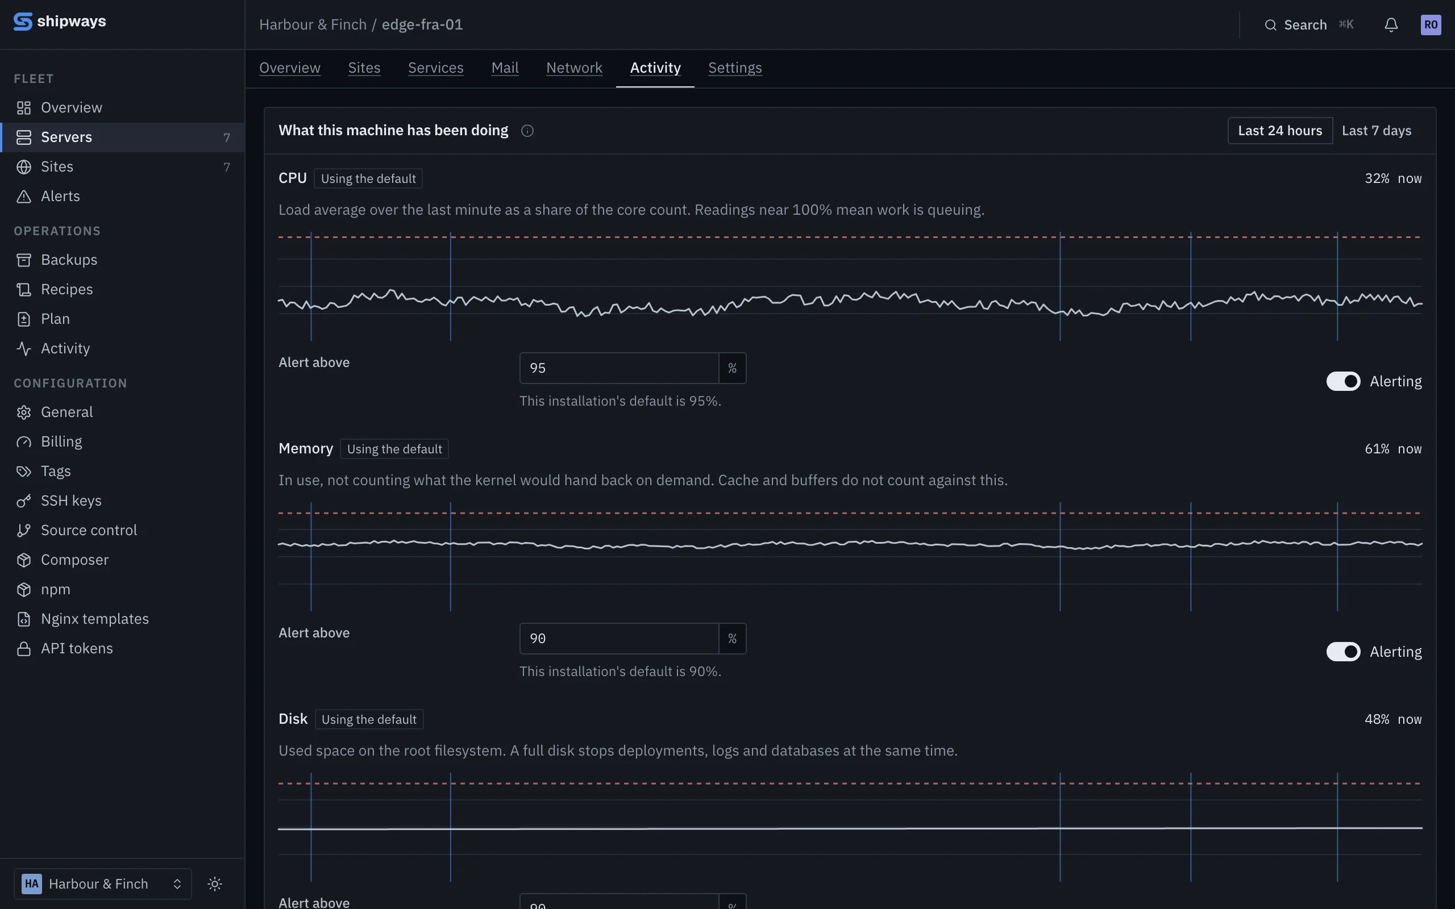This screenshot has height=909, width=1455.
Task: Open the Settings tab
Action: tap(735, 68)
